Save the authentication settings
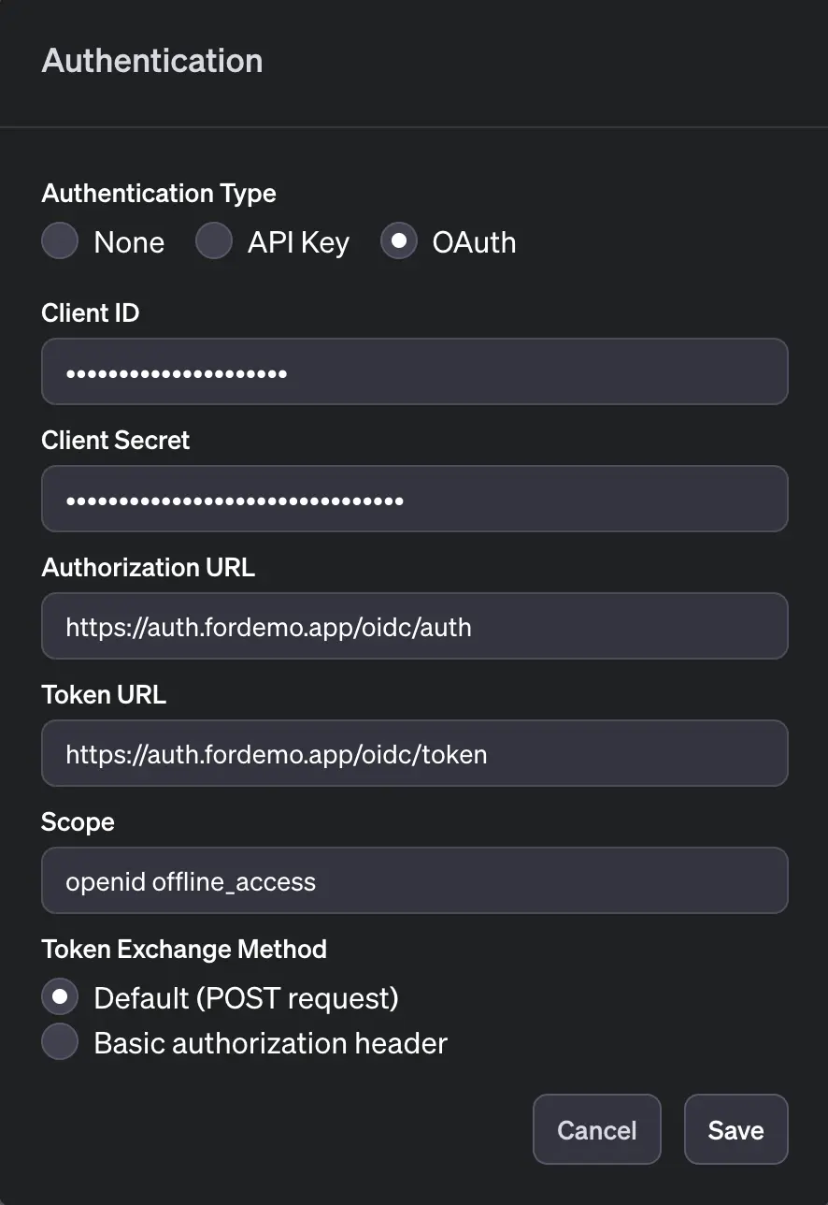Viewport: 828px width, 1205px height. click(735, 1129)
